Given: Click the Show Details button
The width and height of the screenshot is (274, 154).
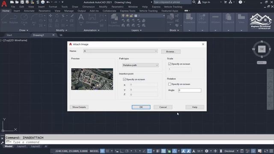Looking at the screenshot, I should [79, 107].
